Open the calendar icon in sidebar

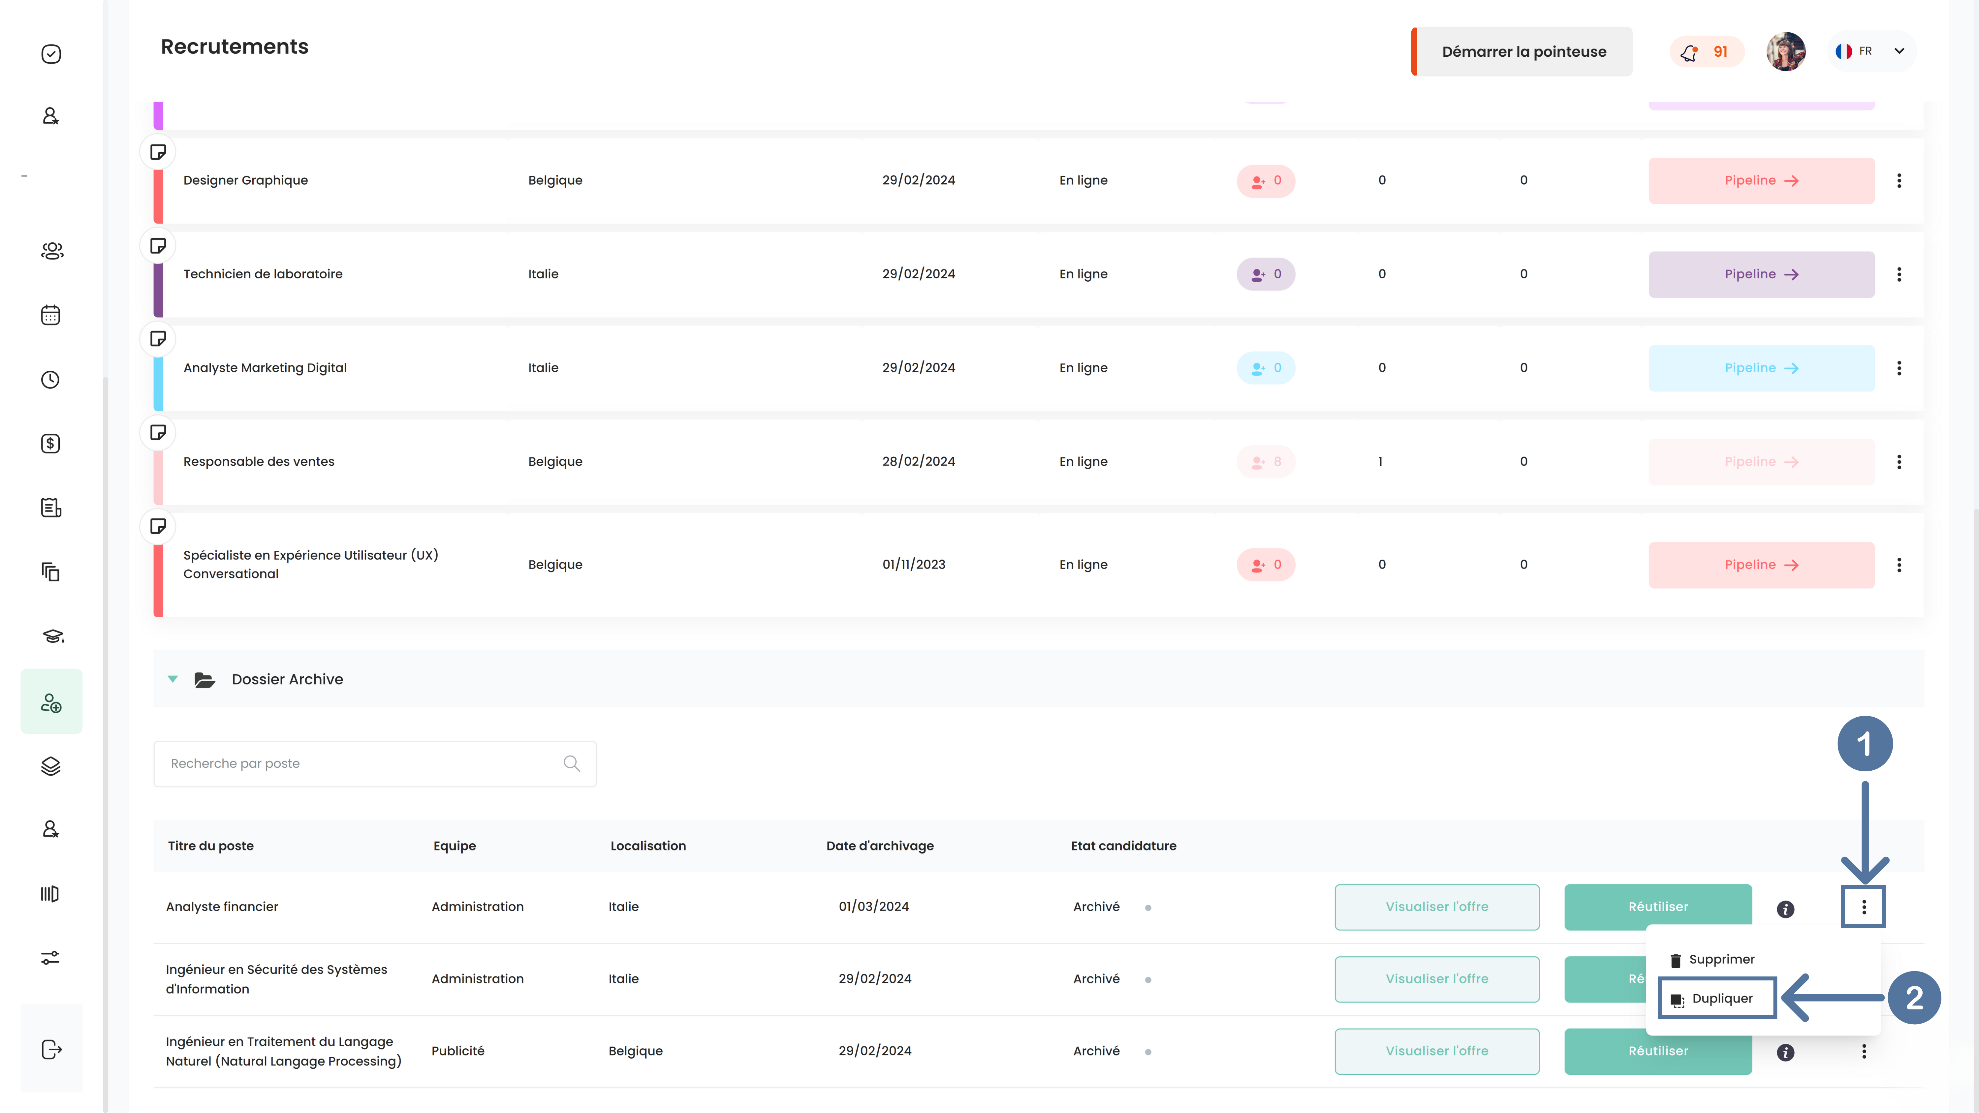[51, 315]
